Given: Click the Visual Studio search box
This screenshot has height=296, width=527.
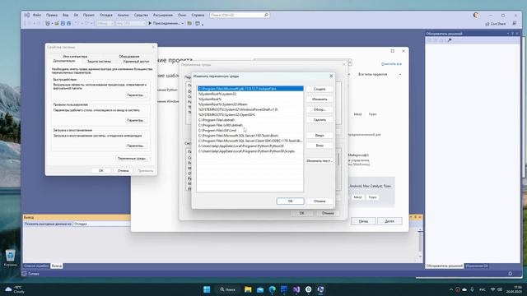Looking at the screenshot, I should click(240, 15).
